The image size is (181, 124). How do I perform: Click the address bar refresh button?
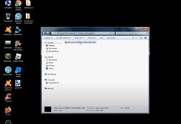pyautogui.click(x=113, y=33)
